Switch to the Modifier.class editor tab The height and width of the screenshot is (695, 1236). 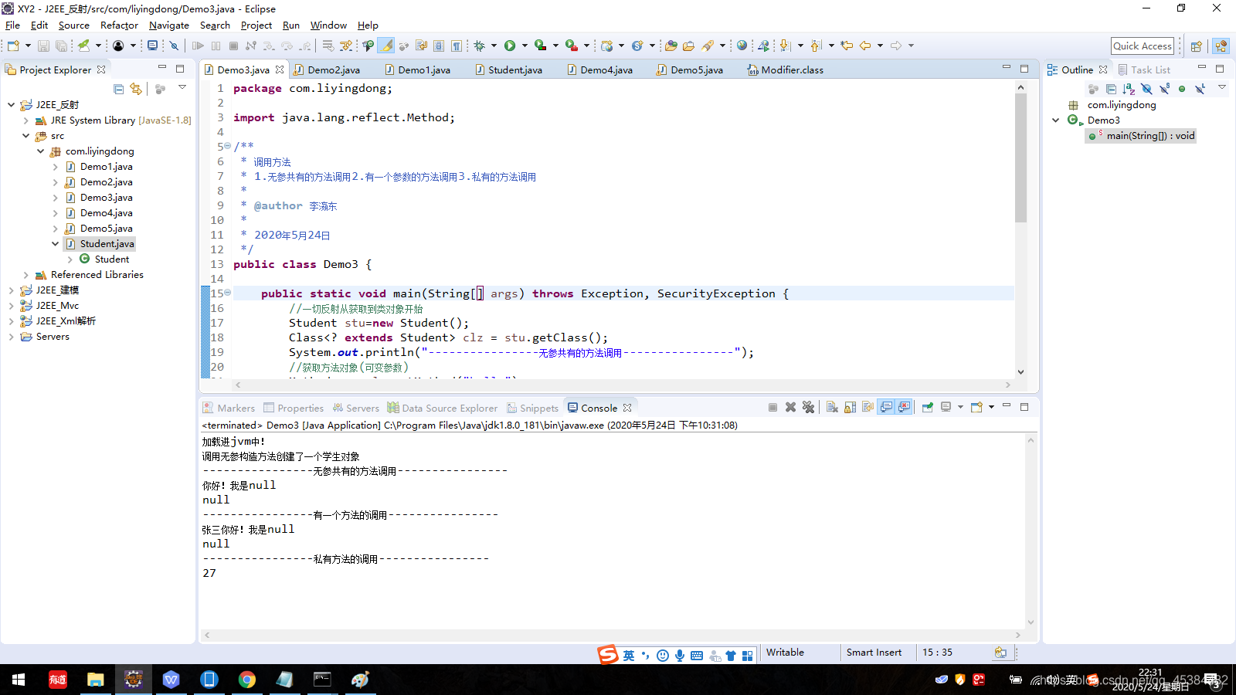tap(785, 69)
